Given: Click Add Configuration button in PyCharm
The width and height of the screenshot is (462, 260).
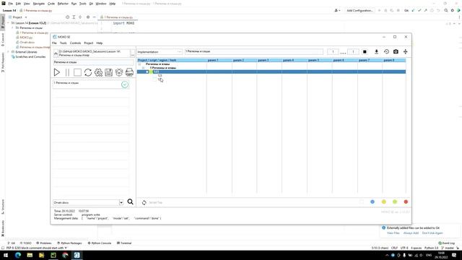Looking at the screenshot, I should click(x=359, y=10).
